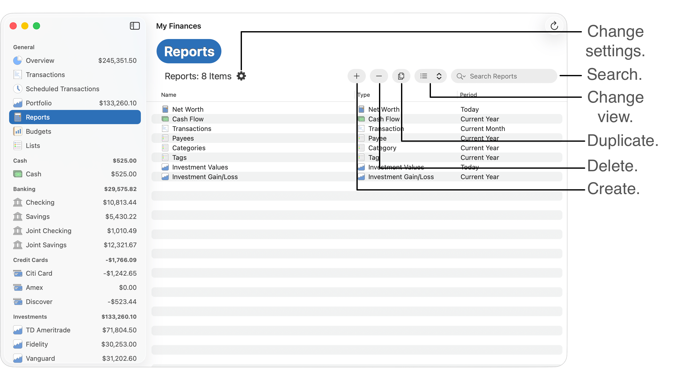Image resolution: width=684 pixels, height=380 pixels.
Task: Toggle the sidebar visibility icon
Action: click(135, 26)
